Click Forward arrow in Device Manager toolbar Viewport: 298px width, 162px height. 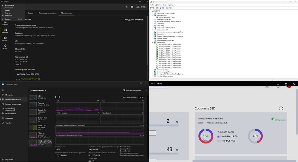coord(153,8)
